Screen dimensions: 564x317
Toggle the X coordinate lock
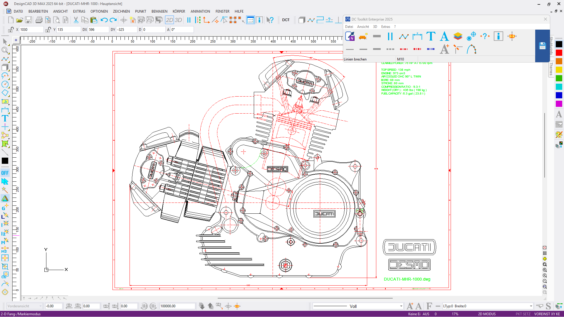(11, 30)
